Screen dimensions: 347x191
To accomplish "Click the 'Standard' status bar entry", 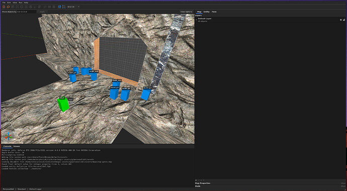I will coord(22,189).
